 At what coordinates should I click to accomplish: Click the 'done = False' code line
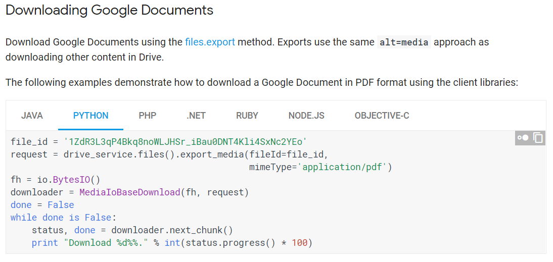(x=42, y=205)
